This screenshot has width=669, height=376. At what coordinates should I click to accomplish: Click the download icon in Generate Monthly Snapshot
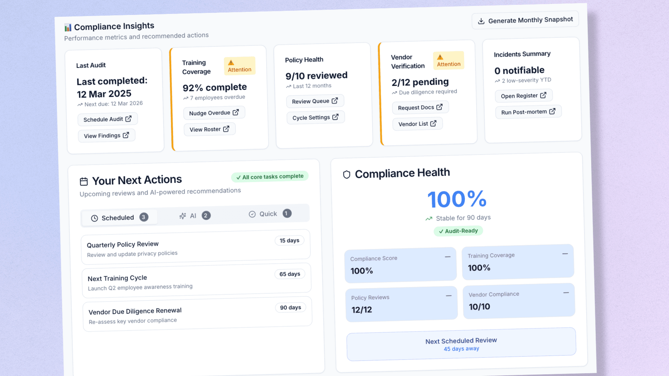pyautogui.click(x=481, y=21)
